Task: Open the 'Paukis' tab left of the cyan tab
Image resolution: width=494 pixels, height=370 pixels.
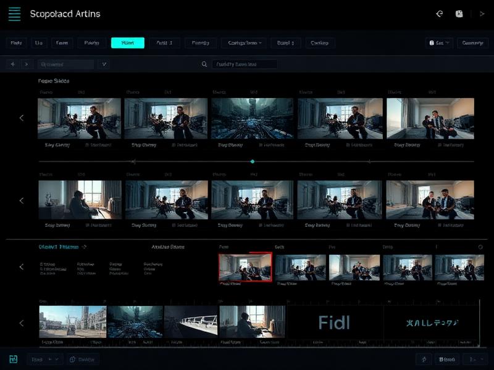Action: point(91,43)
